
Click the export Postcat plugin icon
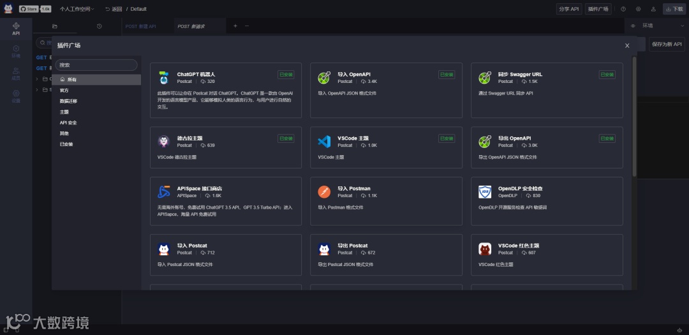324,249
